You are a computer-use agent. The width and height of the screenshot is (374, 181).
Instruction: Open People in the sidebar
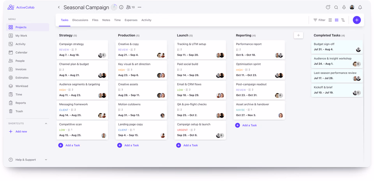[x=28, y=61]
